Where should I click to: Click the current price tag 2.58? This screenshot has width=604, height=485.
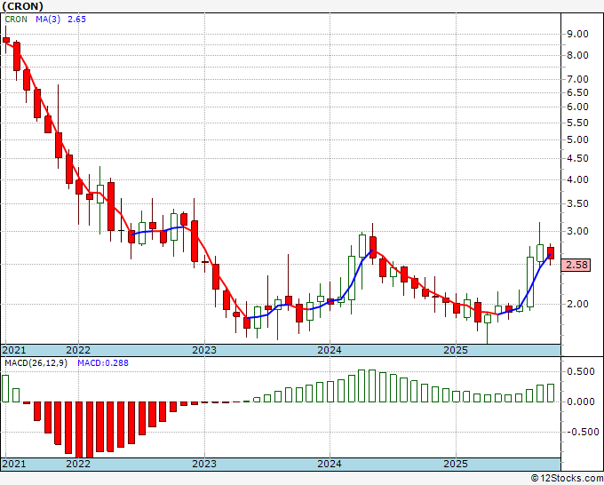[x=576, y=265]
